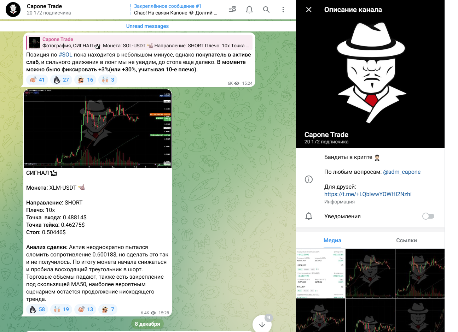458x332 pixels.
Task: Open search in the Capone Trade chat
Action: coord(266,10)
